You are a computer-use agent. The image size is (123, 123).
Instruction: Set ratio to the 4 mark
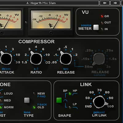(x=36, y=47)
